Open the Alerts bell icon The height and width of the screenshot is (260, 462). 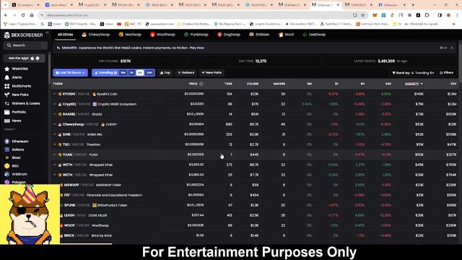(7, 77)
